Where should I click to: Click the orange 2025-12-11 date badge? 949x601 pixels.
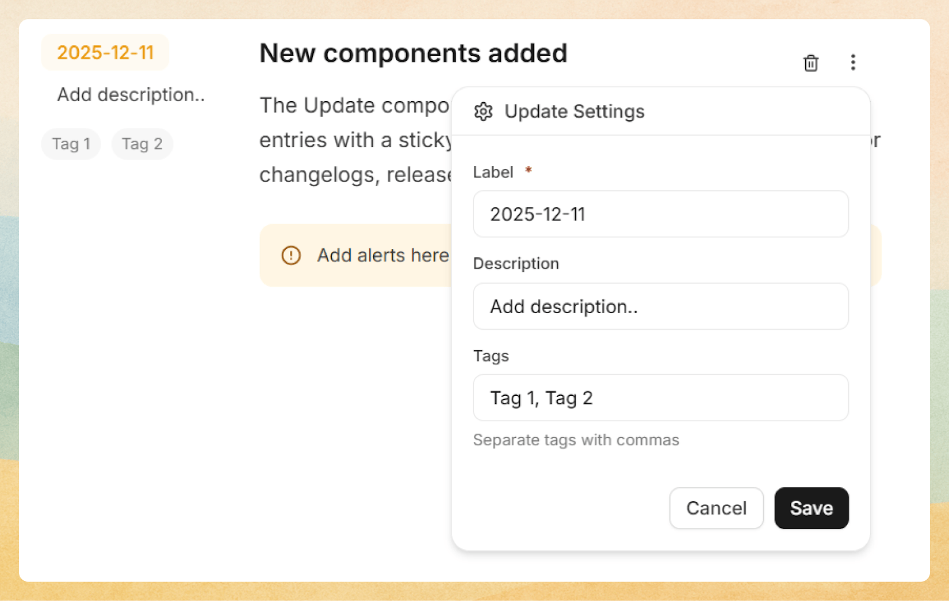(x=105, y=52)
